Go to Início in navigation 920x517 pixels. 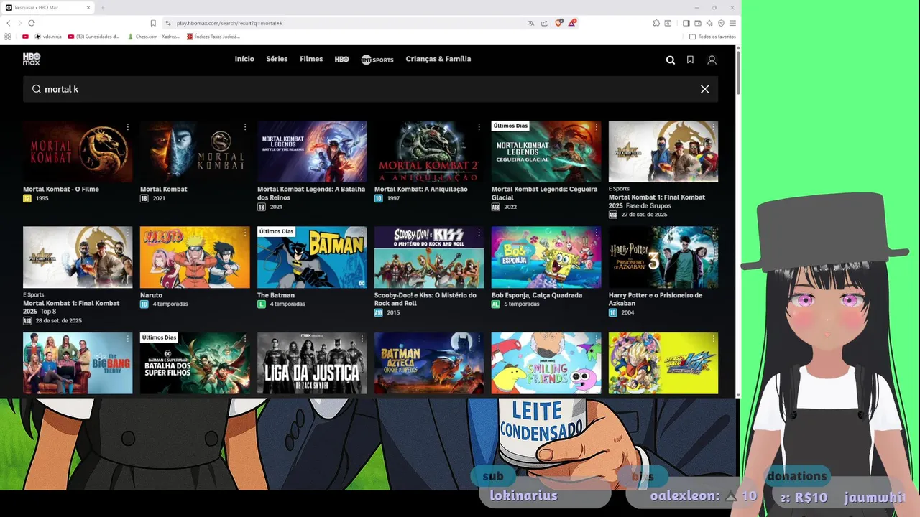tap(244, 59)
